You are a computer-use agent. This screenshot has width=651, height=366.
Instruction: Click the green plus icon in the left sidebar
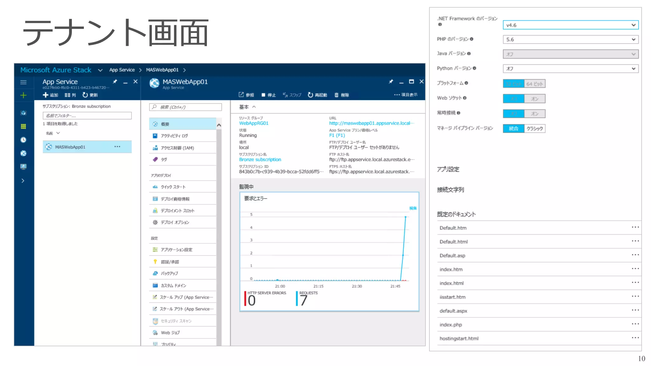[x=23, y=95]
